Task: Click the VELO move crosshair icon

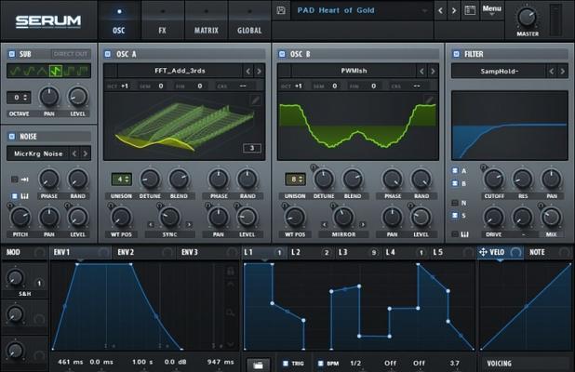Action: (x=483, y=252)
